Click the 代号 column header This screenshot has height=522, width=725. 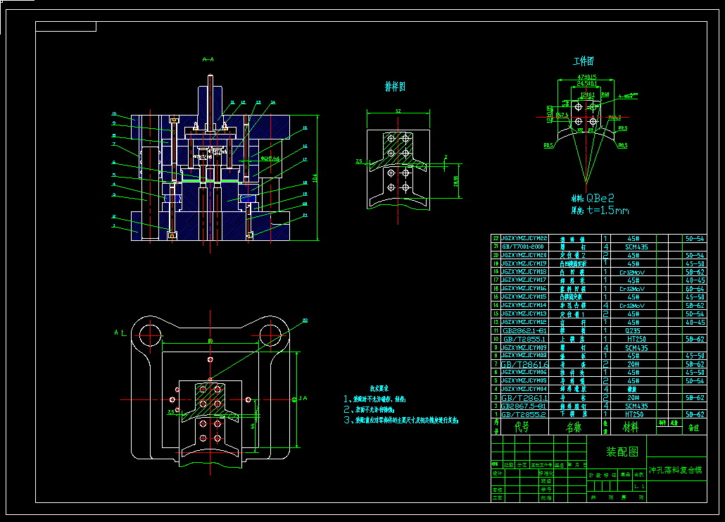(522, 427)
